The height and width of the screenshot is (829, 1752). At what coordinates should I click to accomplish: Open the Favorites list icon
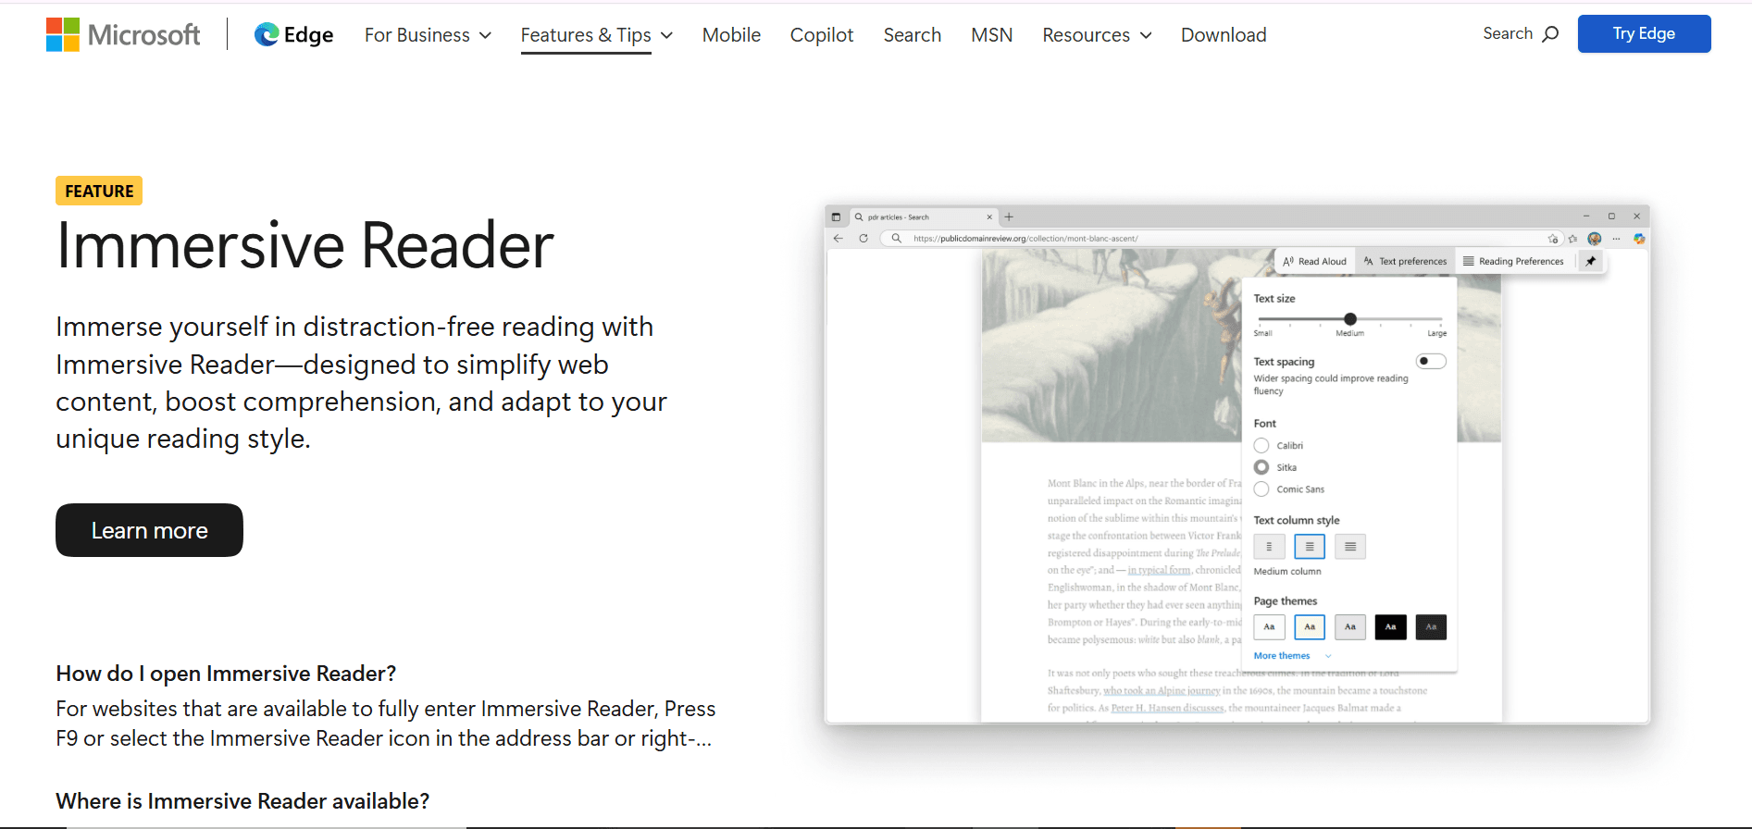pos(1572,239)
